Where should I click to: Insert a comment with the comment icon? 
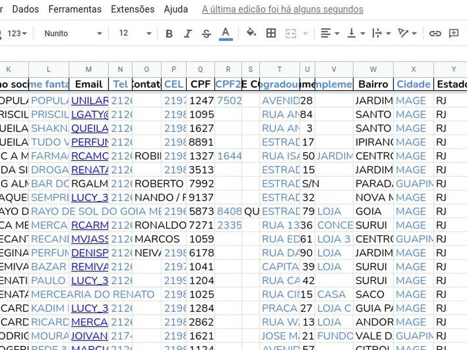[453, 33]
